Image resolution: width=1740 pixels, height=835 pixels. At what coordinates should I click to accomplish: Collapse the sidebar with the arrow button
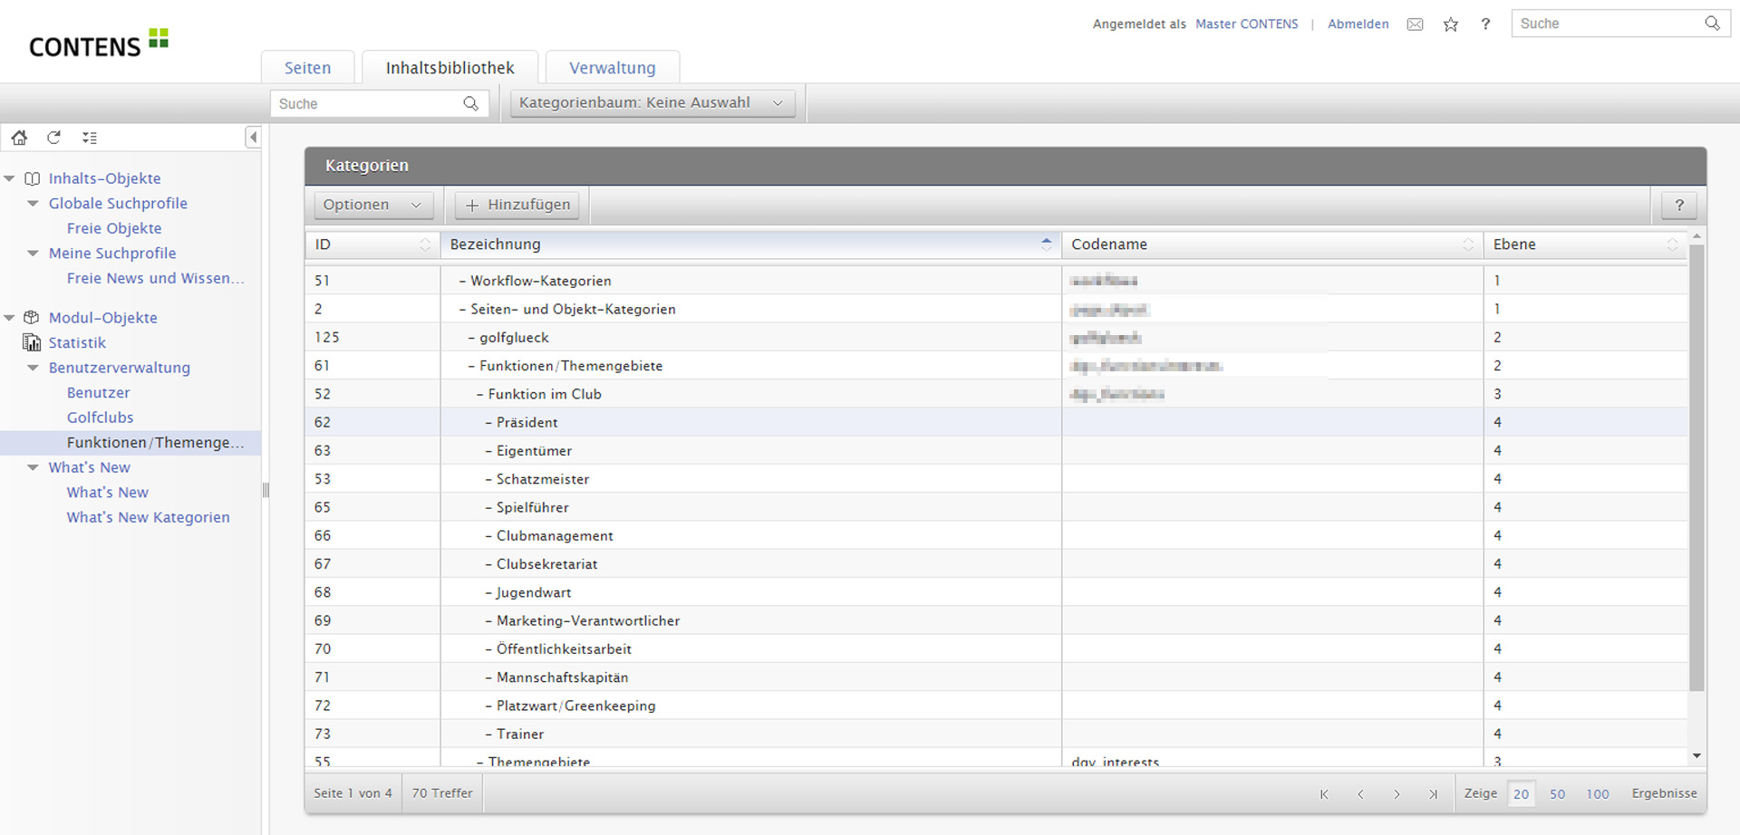coord(253,138)
